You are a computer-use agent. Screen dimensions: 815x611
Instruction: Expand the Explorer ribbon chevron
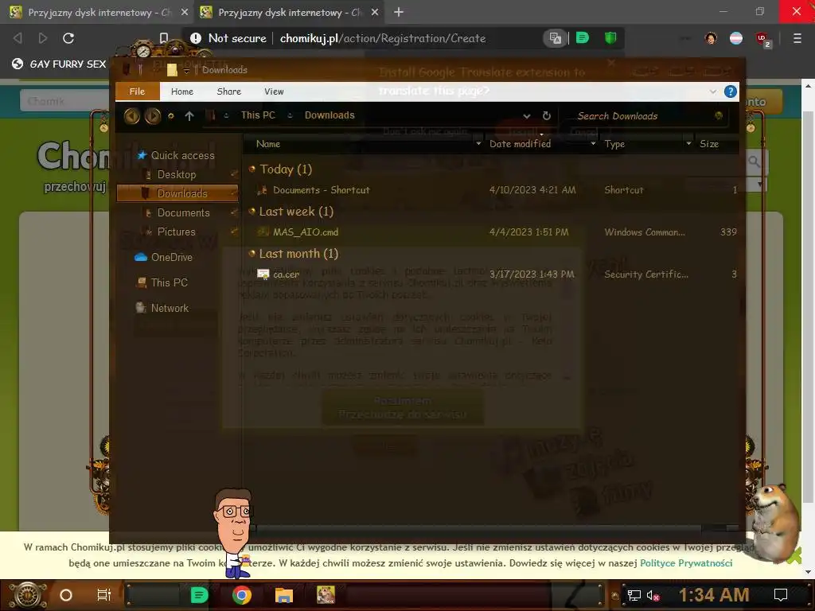[712, 91]
